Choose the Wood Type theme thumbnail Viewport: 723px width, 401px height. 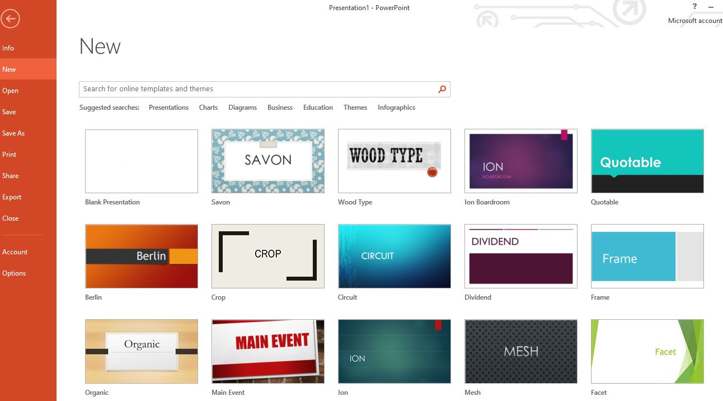(395, 161)
